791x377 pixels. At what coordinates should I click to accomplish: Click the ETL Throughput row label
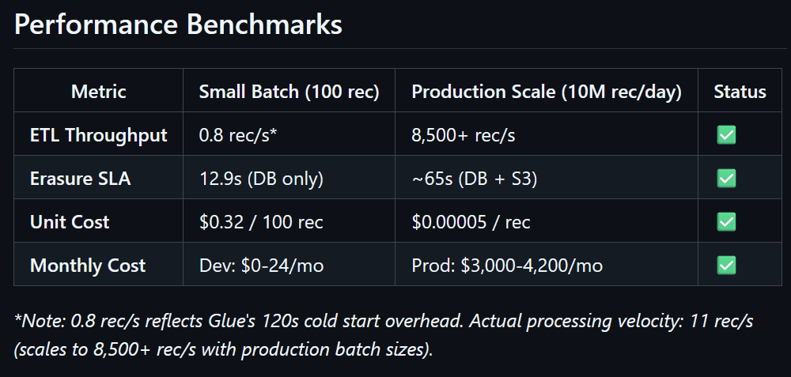98,135
